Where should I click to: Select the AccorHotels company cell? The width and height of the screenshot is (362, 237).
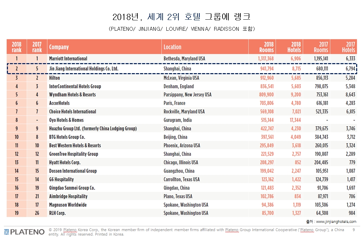[x=59, y=103]
